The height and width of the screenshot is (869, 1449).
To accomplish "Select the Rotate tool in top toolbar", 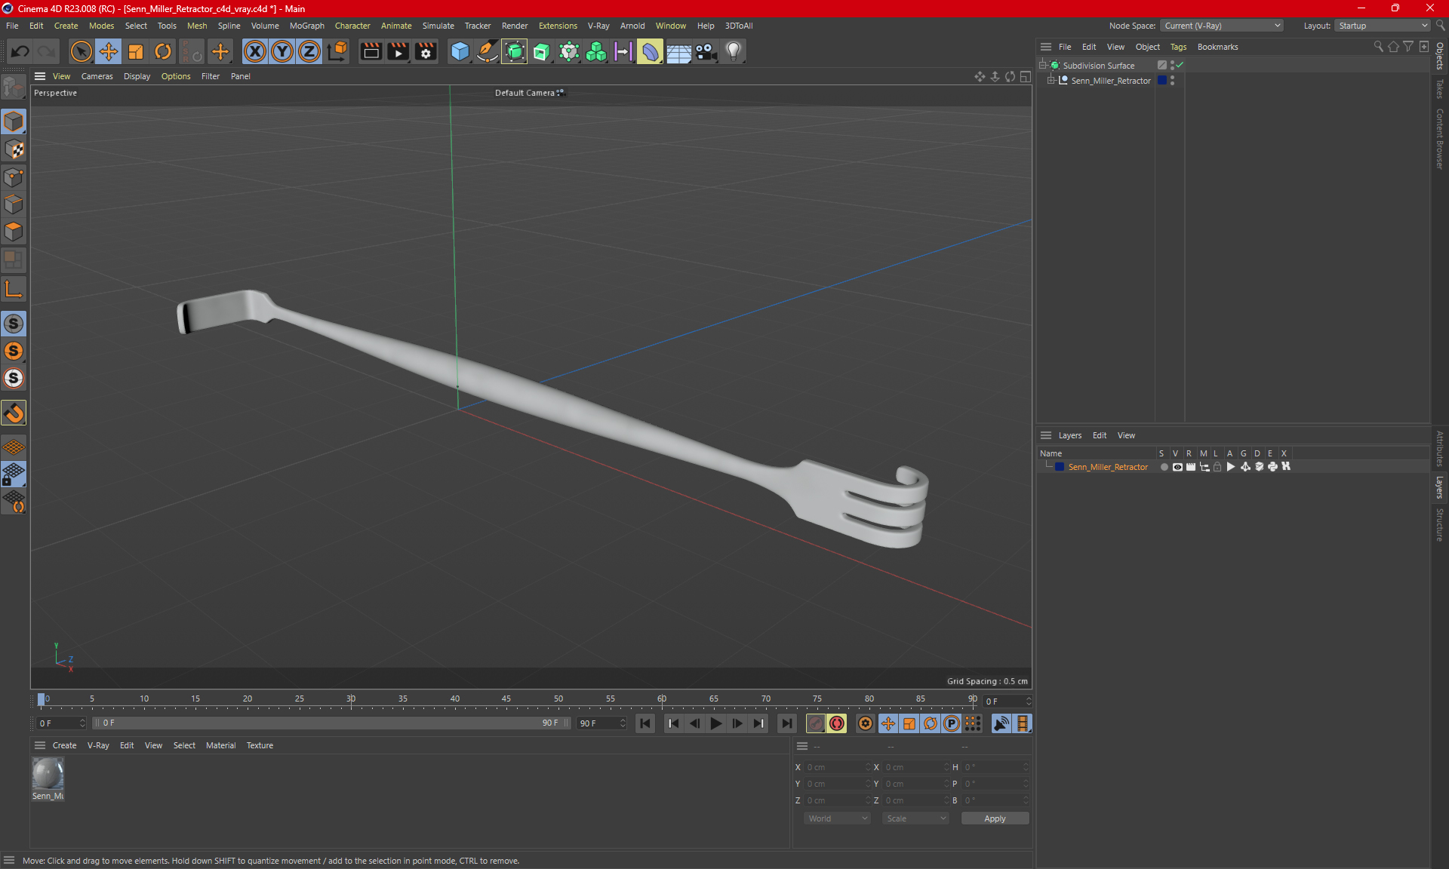I will (163, 51).
